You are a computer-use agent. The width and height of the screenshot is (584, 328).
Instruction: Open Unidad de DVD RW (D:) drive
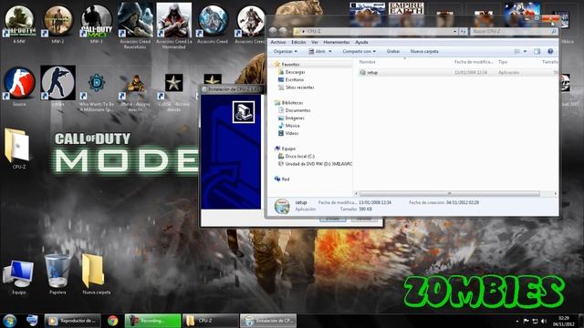[x=318, y=164]
